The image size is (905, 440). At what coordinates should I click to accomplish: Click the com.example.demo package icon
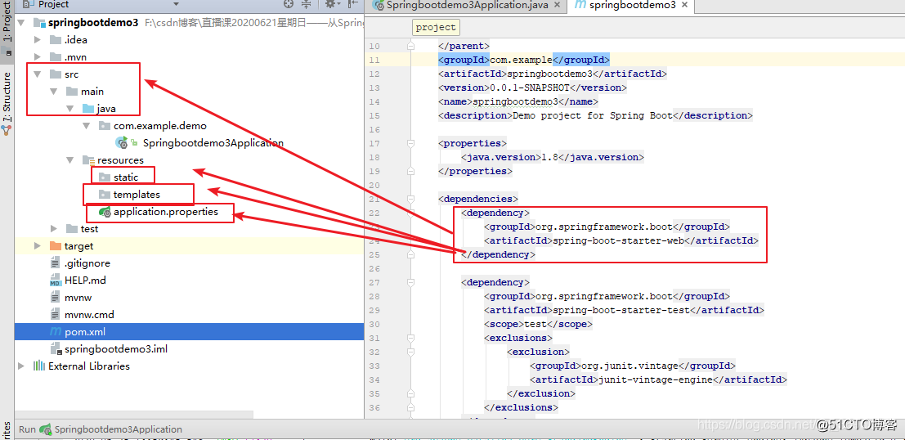pyautogui.click(x=104, y=126)
